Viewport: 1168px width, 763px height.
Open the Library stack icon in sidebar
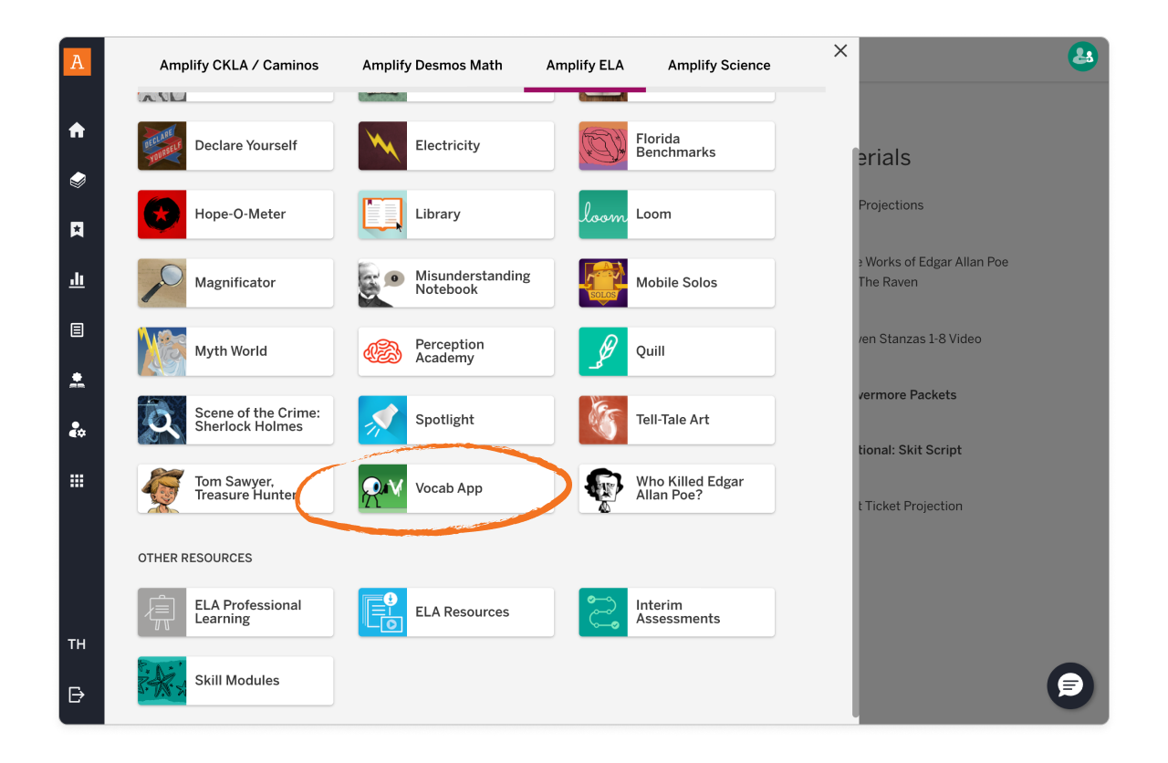(79, 180)
